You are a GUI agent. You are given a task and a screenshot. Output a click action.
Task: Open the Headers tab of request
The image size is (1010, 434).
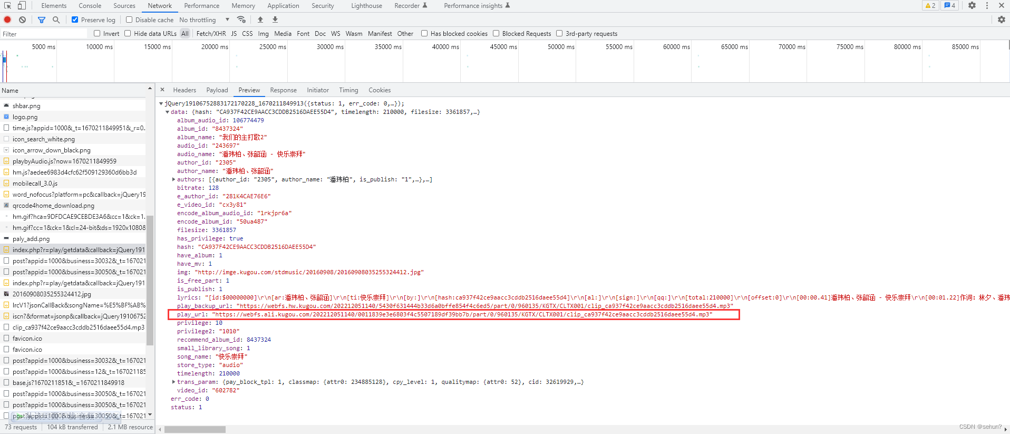(x=184, y=90)
